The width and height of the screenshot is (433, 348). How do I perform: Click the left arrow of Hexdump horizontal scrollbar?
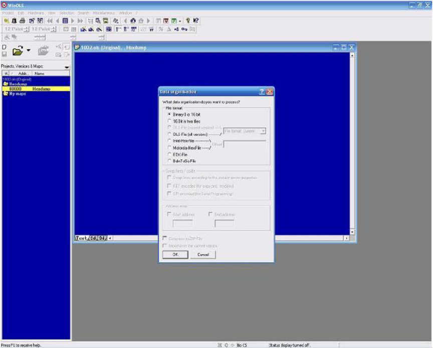click(x=110, y=238)
